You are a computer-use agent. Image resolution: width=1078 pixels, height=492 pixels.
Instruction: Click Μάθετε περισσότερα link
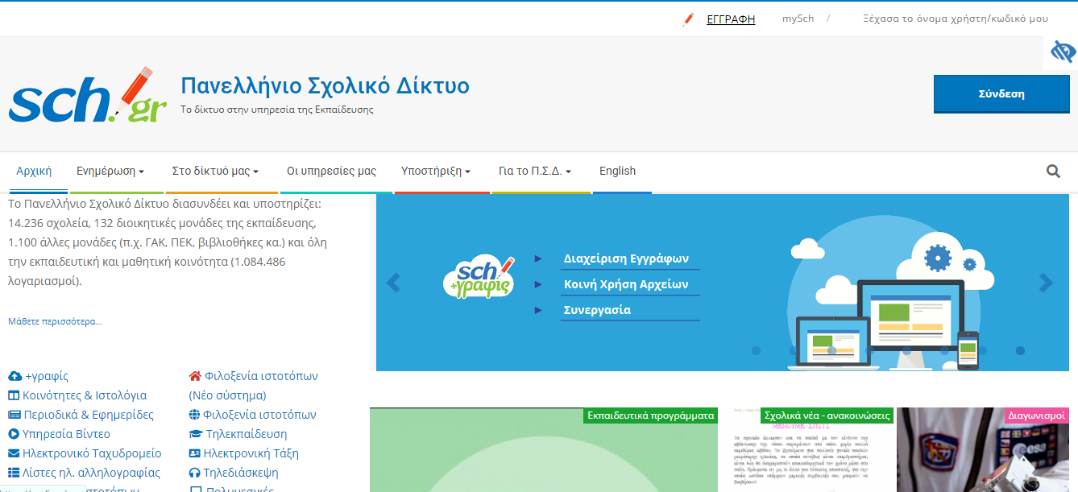coord(55,321)
